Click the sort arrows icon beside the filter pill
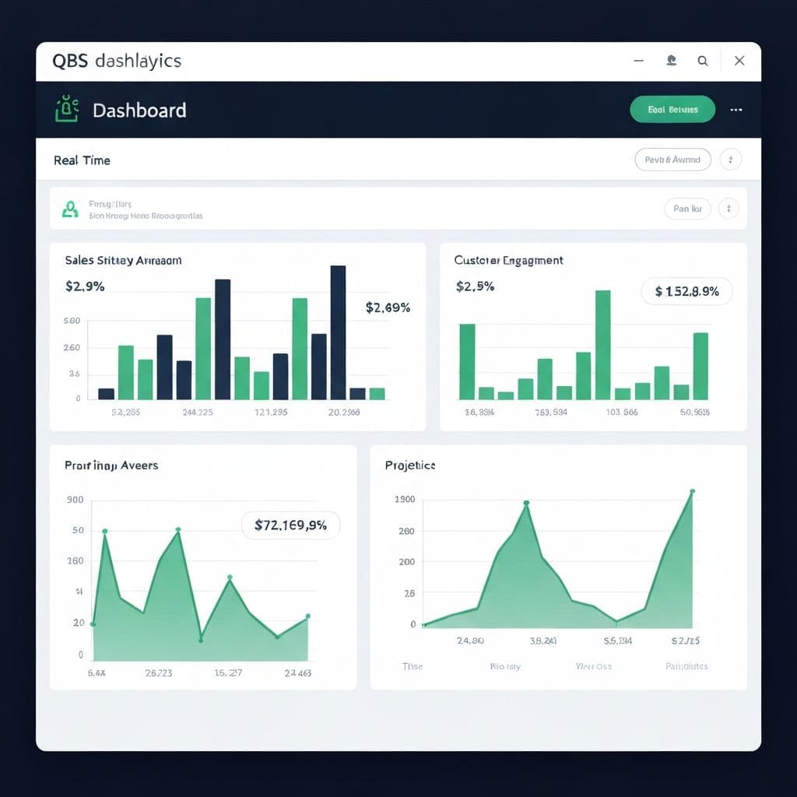 (x=730, y=160)
